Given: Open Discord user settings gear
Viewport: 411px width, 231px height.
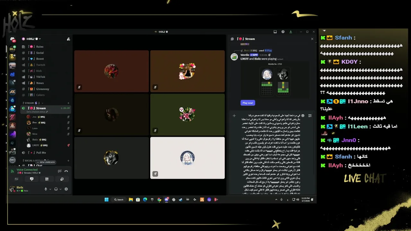Looking at the screenshot, I should pyautogui.click(x=66, y=189).
